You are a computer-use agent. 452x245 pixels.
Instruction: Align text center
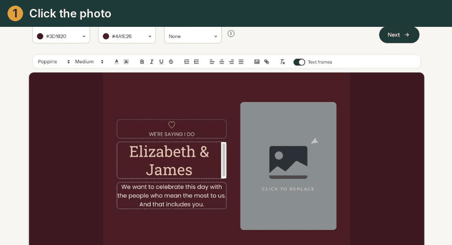[222, 62]
